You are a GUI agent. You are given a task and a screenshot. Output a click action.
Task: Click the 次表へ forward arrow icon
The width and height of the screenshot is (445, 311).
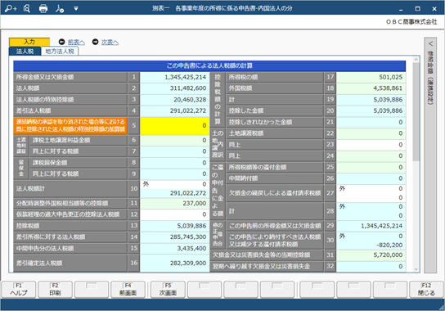95,42
